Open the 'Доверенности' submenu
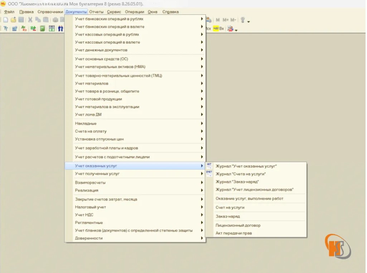The height and width of the screenshot is (273, 367). coord(135,238)
